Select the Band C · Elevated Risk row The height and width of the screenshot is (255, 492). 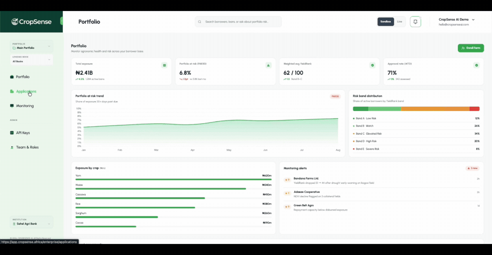pyautogui.click(x=416, y=134)
